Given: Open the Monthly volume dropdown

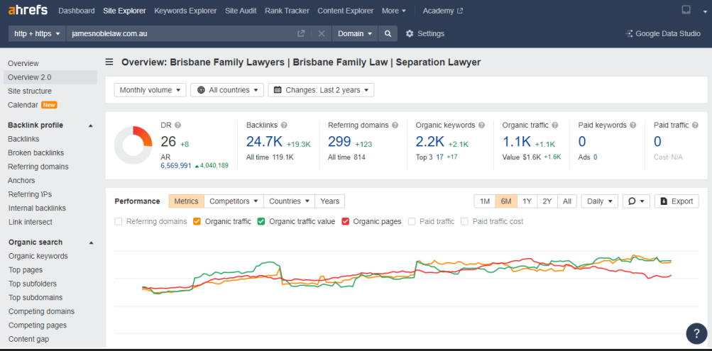Looking at the screenshot, I should click(x=150, y=90).
